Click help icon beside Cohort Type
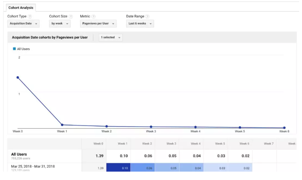Screen dimensions: 302x180 (x=30, y=16)
